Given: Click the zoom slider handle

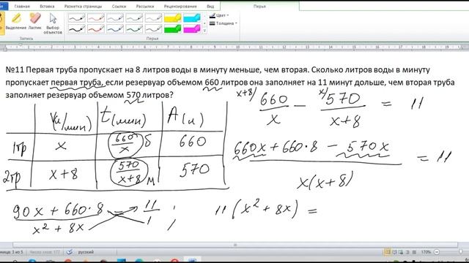Looking at the screenshot, I should (x=461, y=252).
